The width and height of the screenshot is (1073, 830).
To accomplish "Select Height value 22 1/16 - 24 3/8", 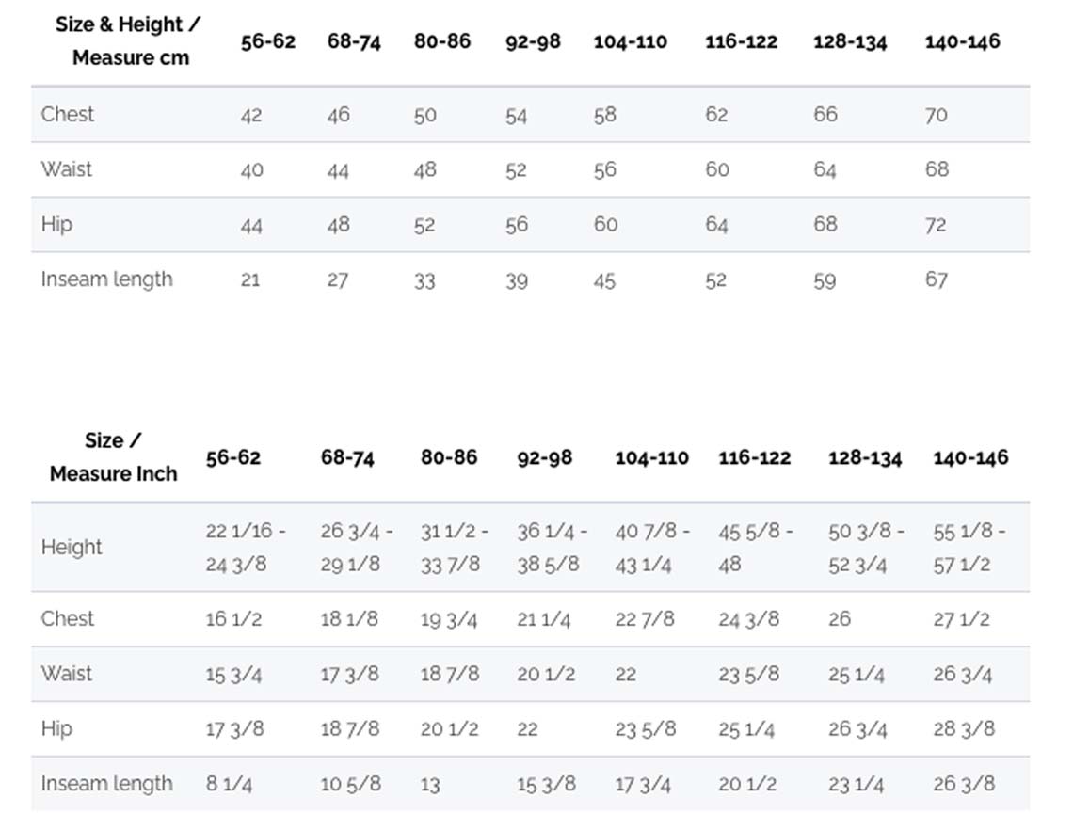I will tap(246, 548).
